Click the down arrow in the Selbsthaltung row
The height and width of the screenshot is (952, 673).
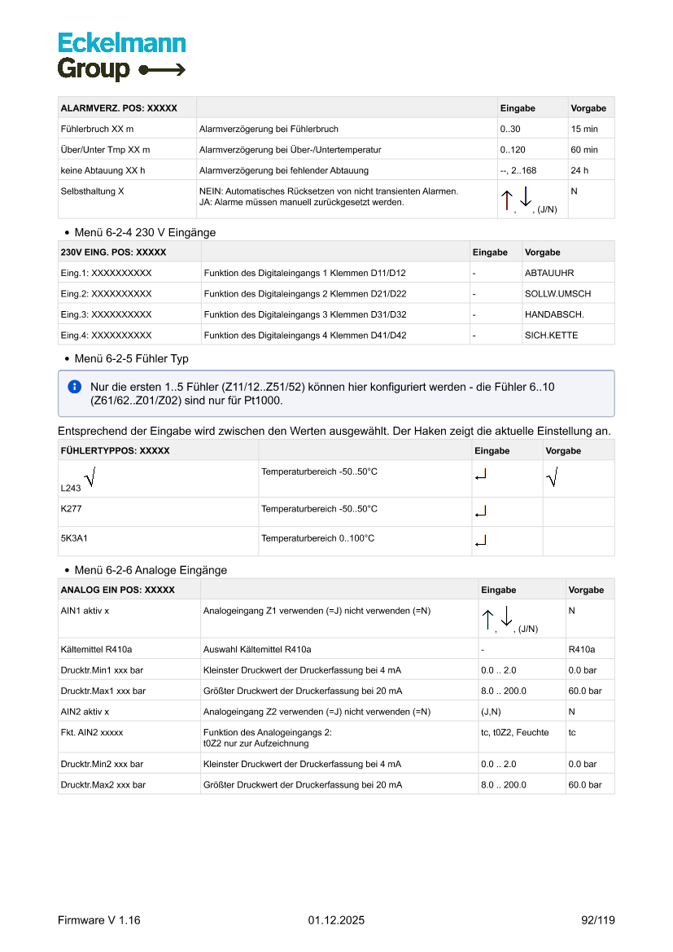[x=526, y=196]
